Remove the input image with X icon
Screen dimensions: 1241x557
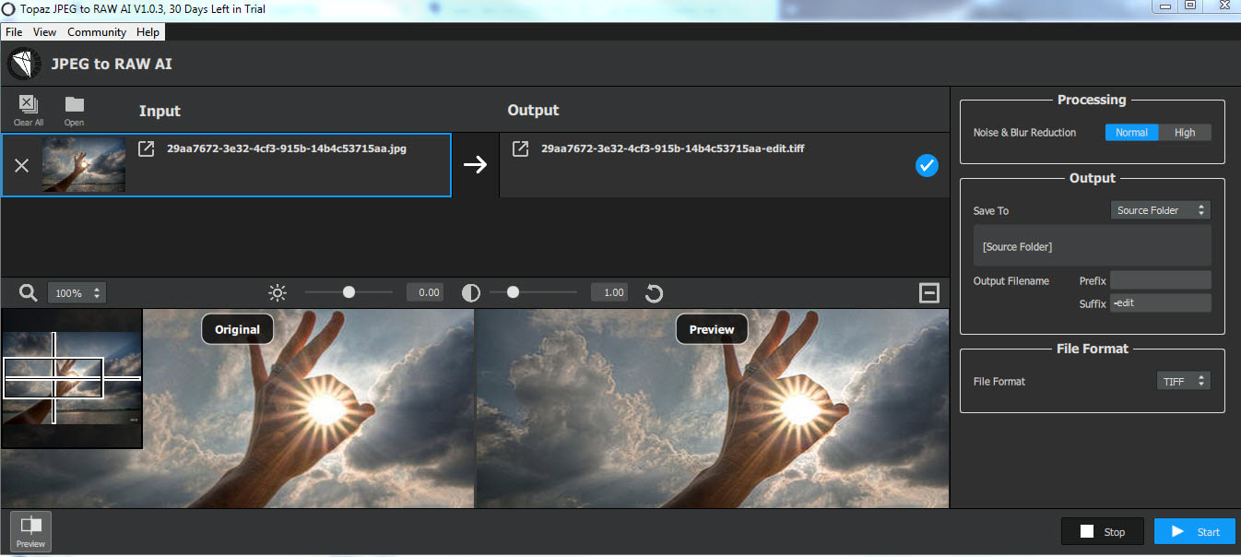click(x=22, y=165)
